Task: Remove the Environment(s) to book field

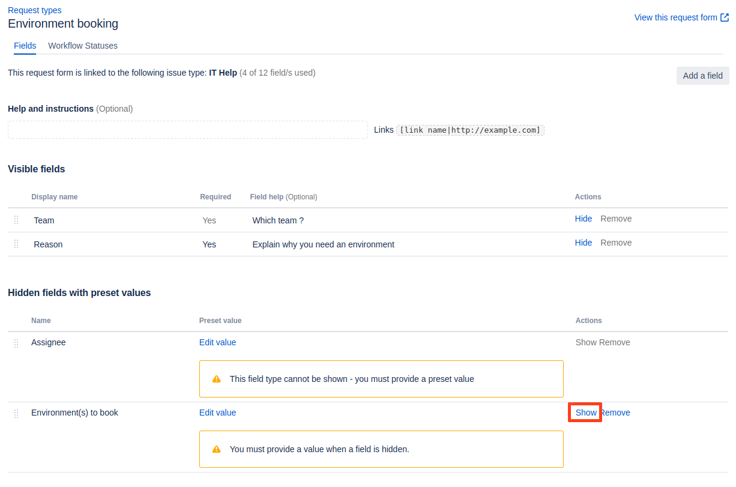Action: click(616, 413)
